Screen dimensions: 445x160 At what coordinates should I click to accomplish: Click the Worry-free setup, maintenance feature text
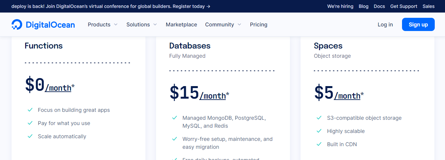[x=227, y=143]
